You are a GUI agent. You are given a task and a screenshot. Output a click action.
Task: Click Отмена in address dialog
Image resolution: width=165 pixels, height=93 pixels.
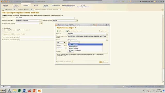(x=105, y=62)
